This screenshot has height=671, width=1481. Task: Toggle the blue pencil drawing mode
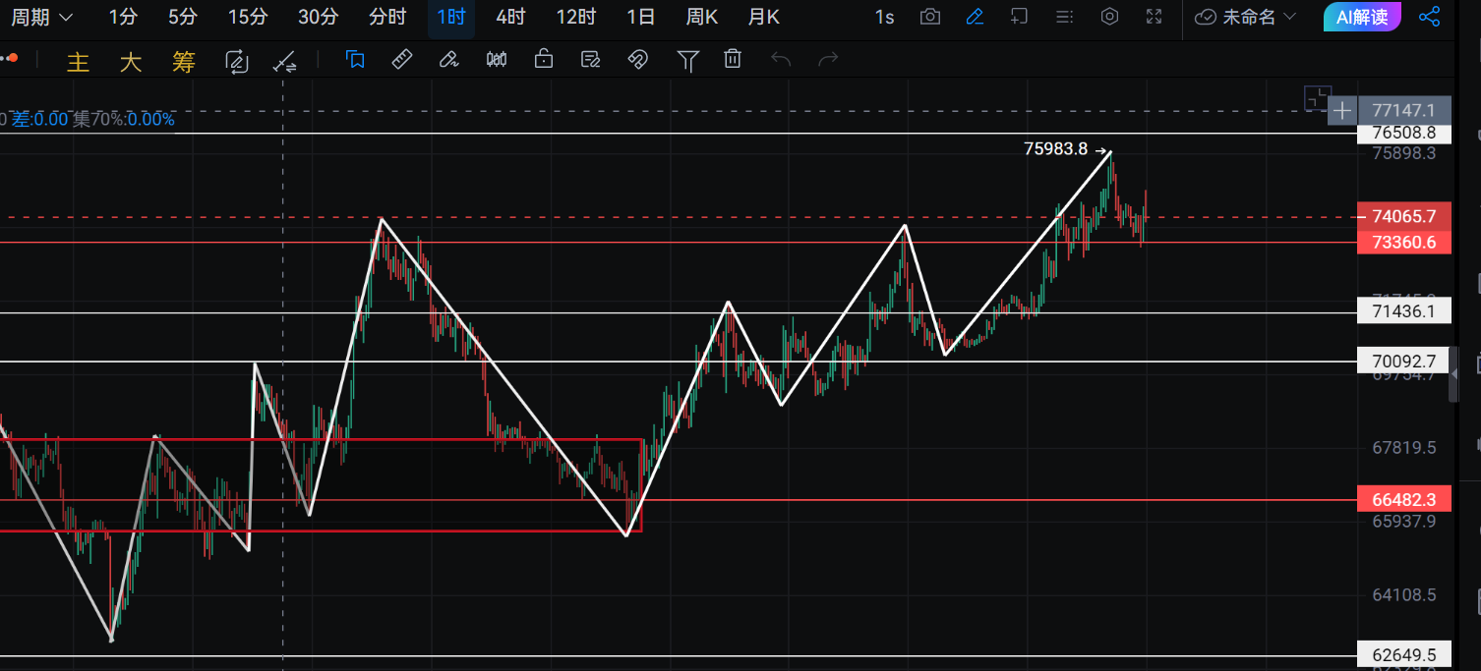[975, 17]
